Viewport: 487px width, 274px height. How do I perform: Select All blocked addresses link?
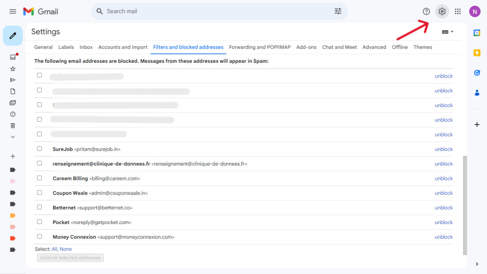54,249
